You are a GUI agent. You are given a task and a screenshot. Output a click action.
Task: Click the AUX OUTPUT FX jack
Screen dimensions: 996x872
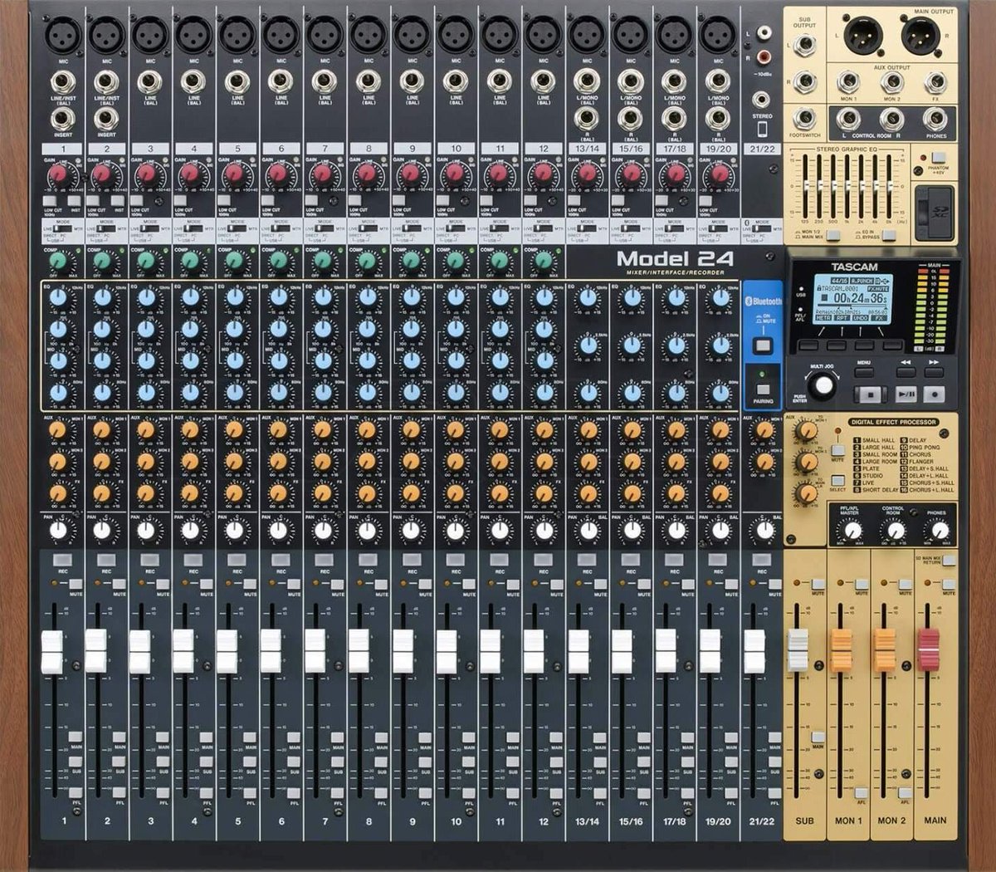(936, 82)
